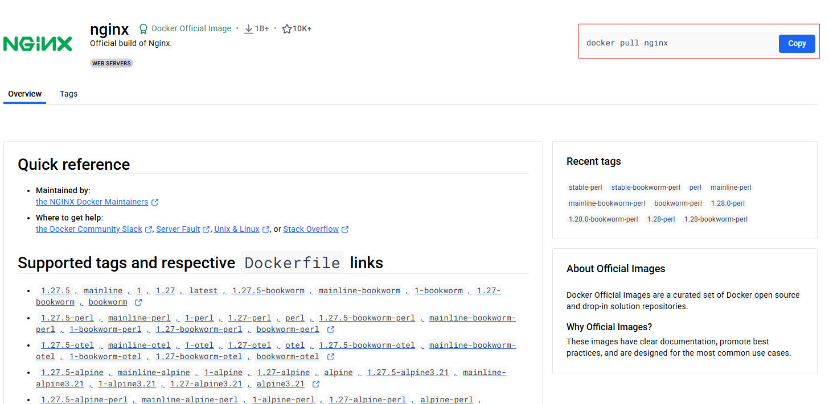Click the Recent tags heading
The height and width of the screenshot is (404, 829).
(x=593, y=161)
